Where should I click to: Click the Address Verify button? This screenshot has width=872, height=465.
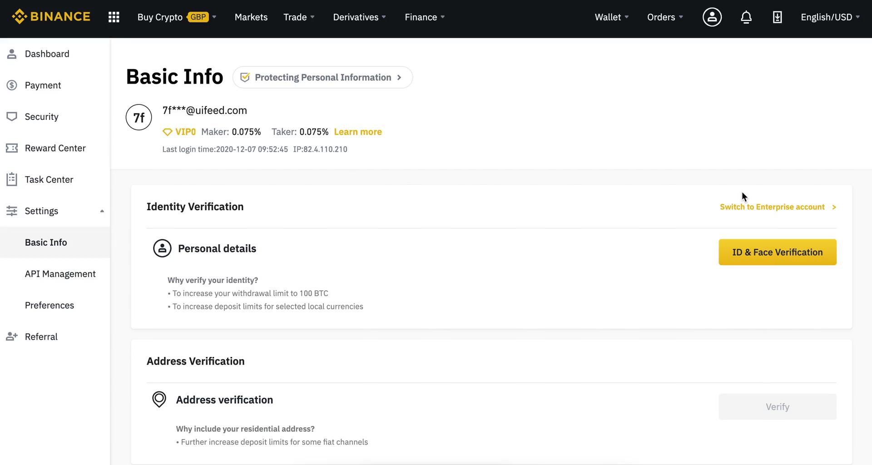778,407
